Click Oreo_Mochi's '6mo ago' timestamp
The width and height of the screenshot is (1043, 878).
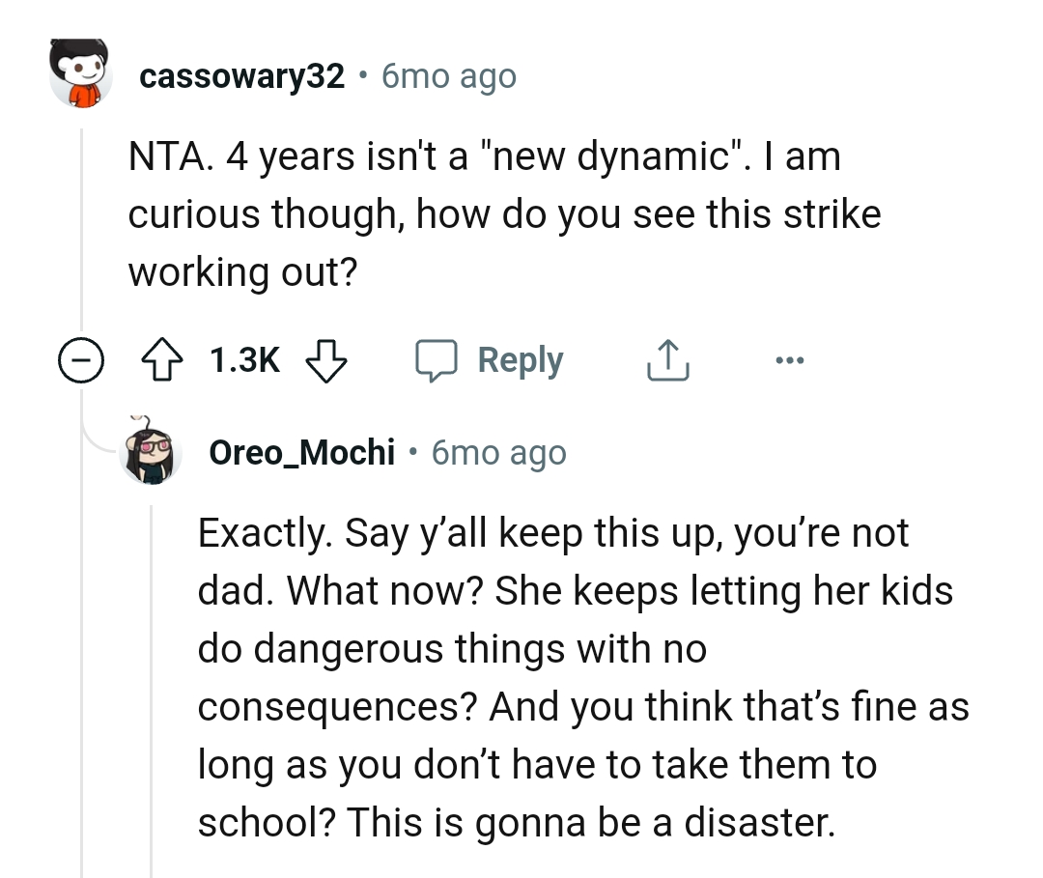[499, 452]
